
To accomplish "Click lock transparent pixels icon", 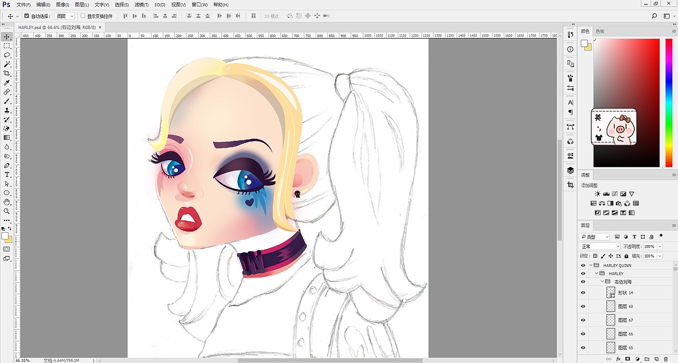I will [595, 256].
